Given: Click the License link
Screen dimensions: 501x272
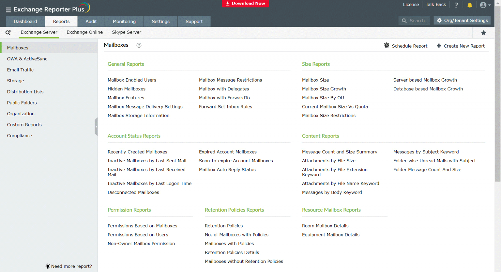Looking at the screenshot, I should click(411, 4).
